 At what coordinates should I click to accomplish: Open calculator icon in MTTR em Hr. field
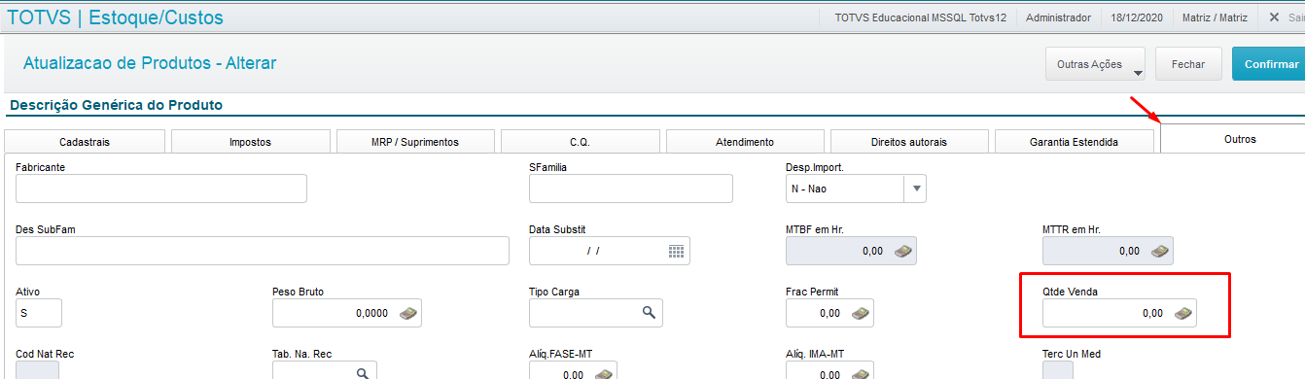click(1160, 251)
